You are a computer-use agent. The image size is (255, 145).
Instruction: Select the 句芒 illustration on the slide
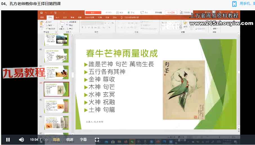[184, 90]
